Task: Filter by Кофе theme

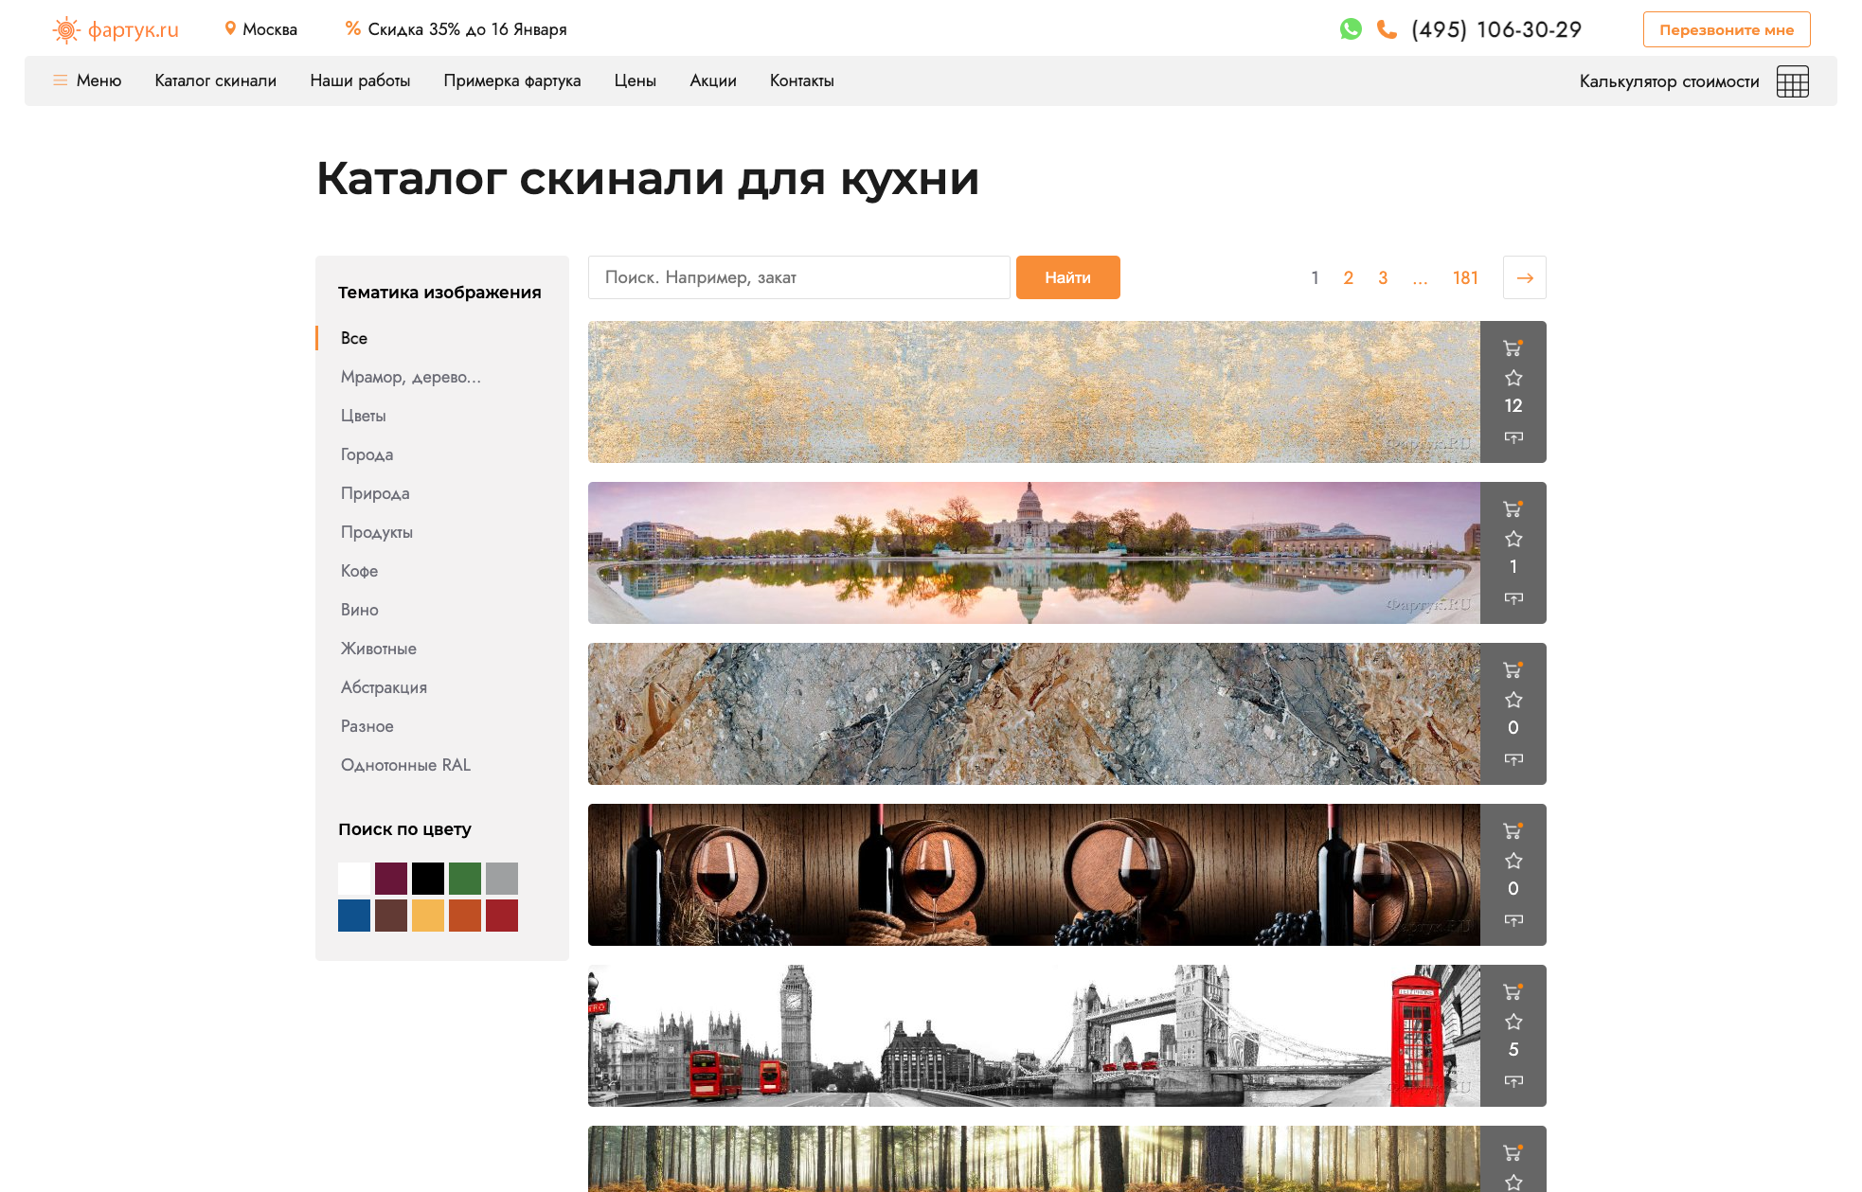Action: (360, 571)
